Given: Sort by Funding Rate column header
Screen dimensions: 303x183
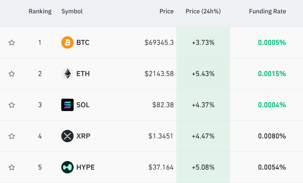Looking at the screenshot, I should click(x=267, y=11).
